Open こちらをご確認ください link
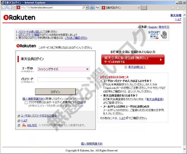This screenshot has height=154, width=187. point(76,38)
